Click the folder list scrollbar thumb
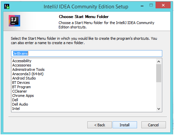Image resolution: width=174 pixels, height=135 pixels. [x=159, y=73]
